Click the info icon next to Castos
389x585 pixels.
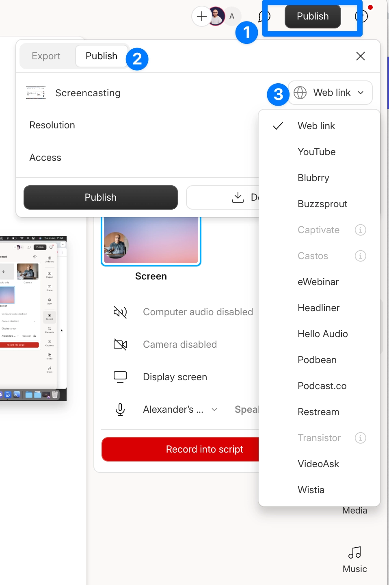pos(361,256)
